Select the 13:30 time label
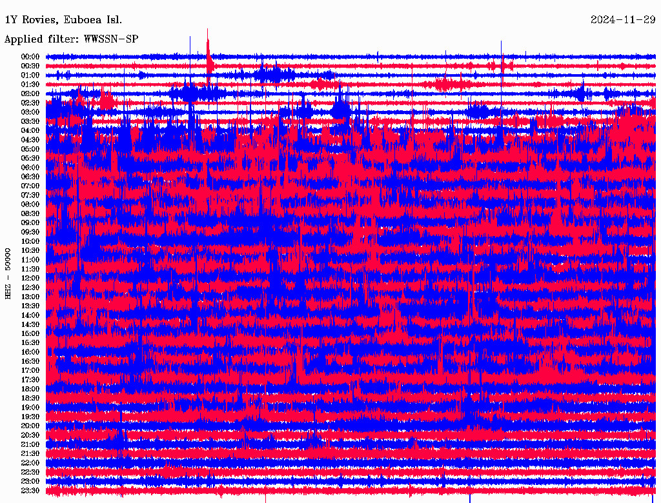 pos(30,306)
